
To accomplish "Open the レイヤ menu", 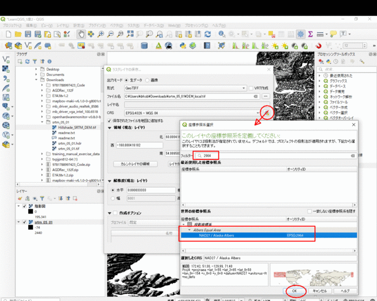I will point(63,25).
